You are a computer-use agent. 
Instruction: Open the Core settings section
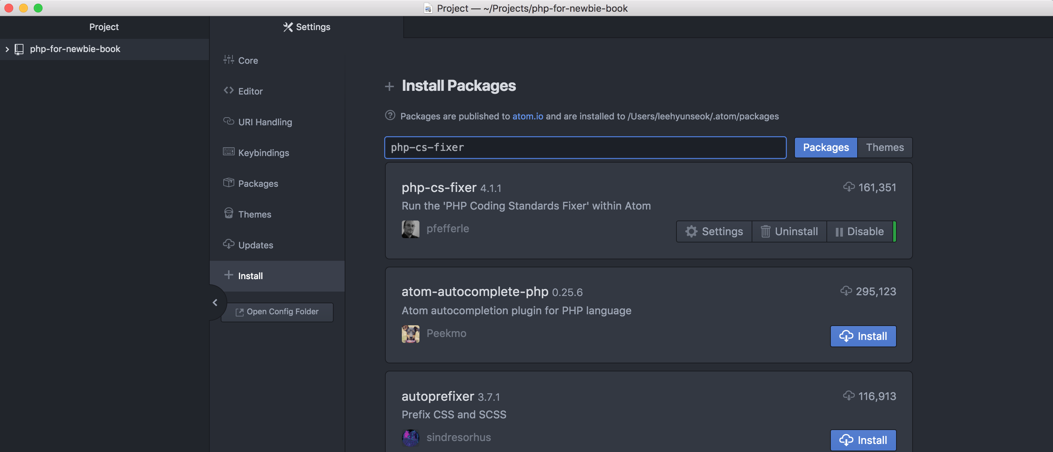[x=248, y=60]
